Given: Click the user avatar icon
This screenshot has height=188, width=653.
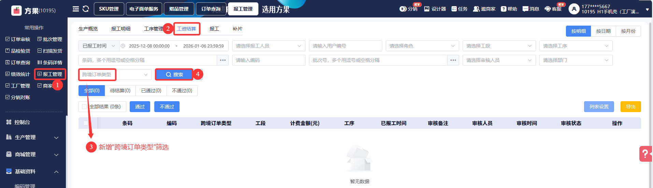Looking at the screenshot, I should pyautogui.click(x=574, y=9).
